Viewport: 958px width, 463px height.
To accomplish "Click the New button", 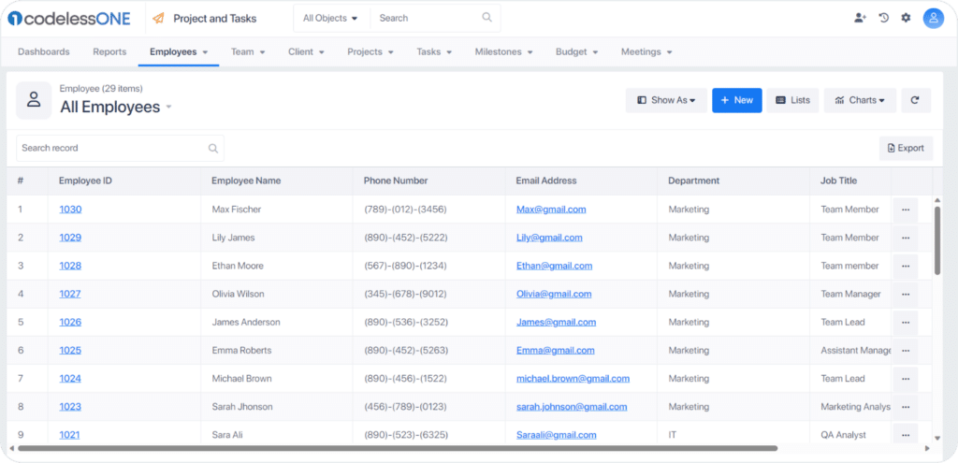I will (x=737, y=100).
